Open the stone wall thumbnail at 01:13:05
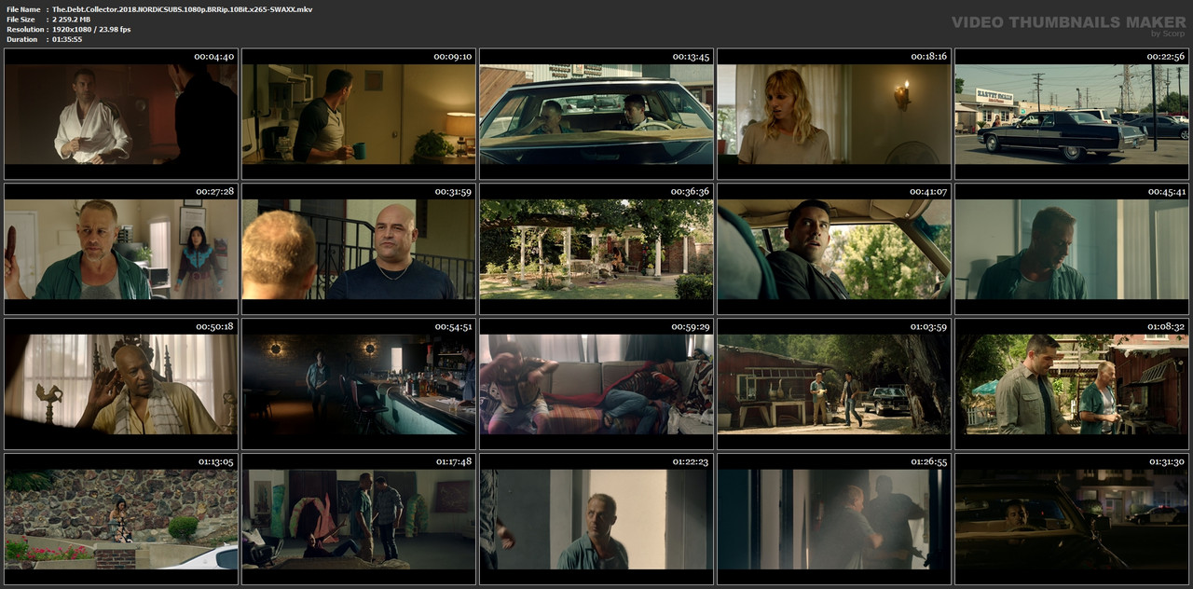 pos(121,519)
